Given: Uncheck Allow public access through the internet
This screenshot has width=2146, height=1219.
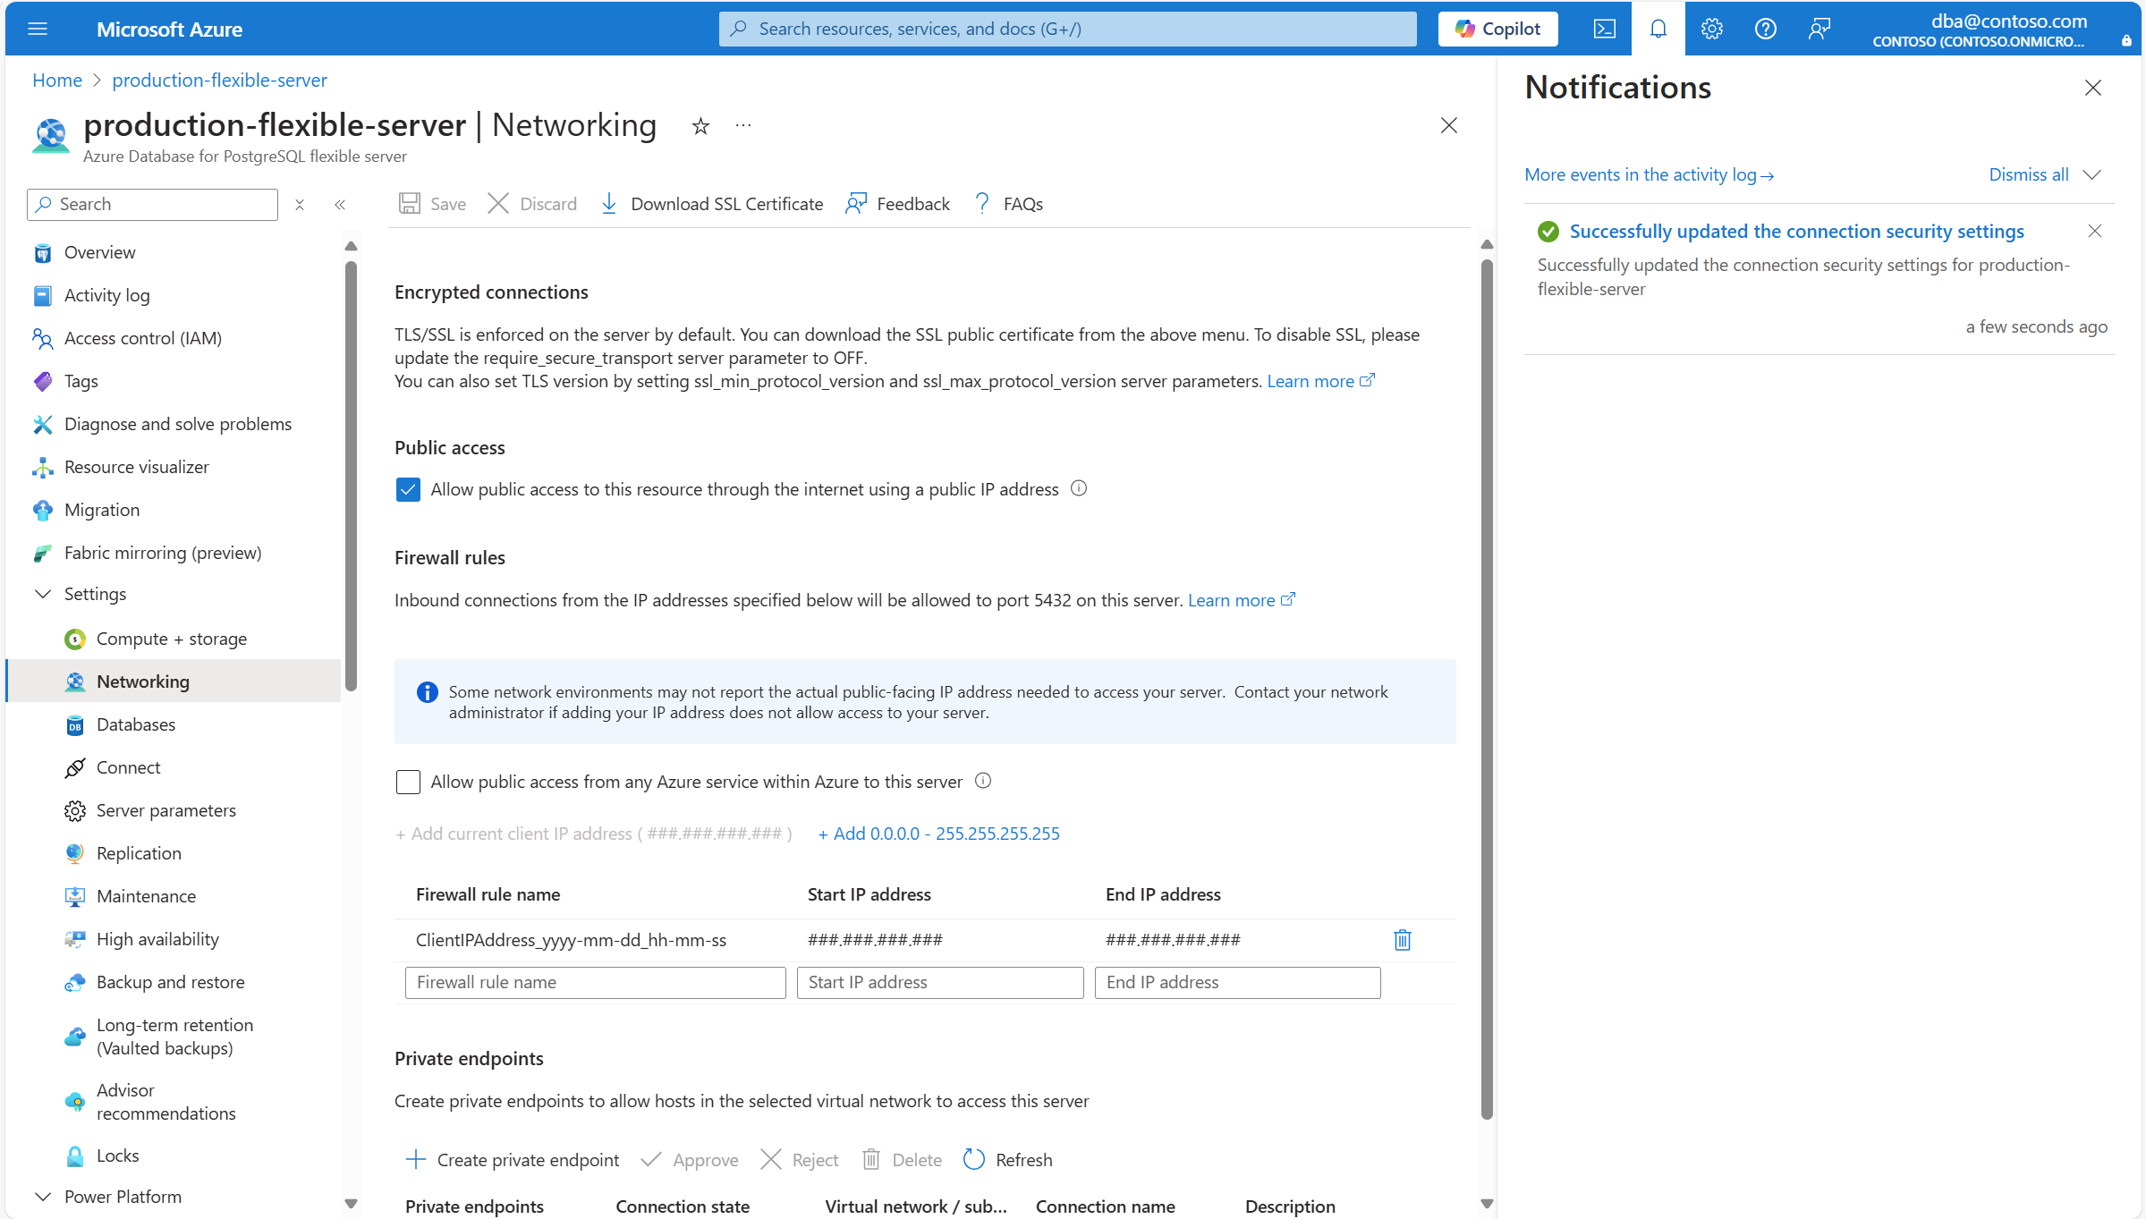Looking at the screenshot, I should (x=408, y=489).
